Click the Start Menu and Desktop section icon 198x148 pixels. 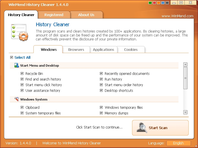[16, 65]
